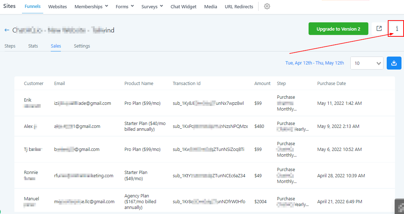Open funnel in new window icon
Image resolution: width=404 pixels, height=214 pixels.
pos(379,28)
